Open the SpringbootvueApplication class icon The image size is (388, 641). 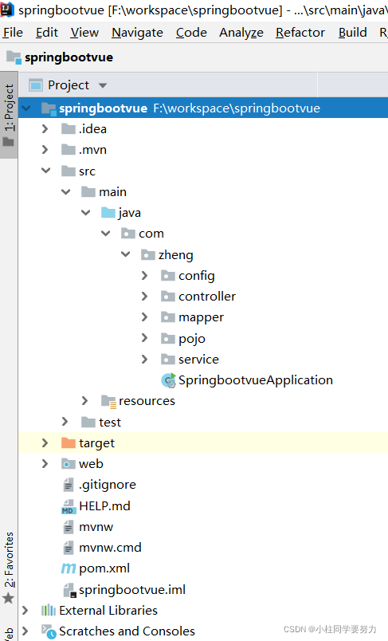168,380
